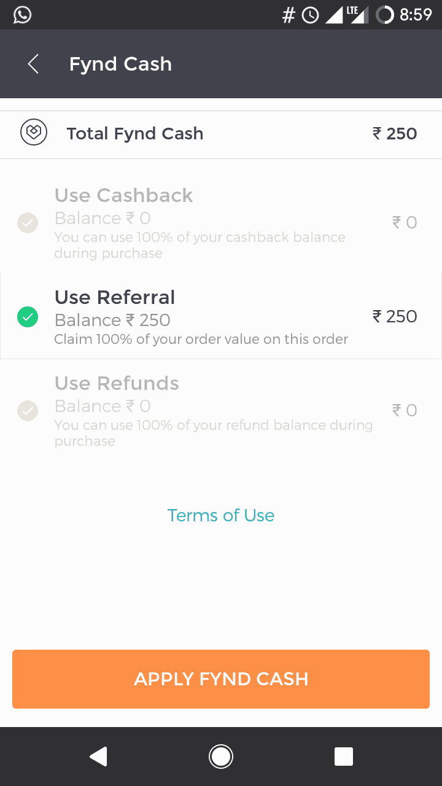
Task: Tap the ₹ 250 total cash amount
Action: [395, 134]
